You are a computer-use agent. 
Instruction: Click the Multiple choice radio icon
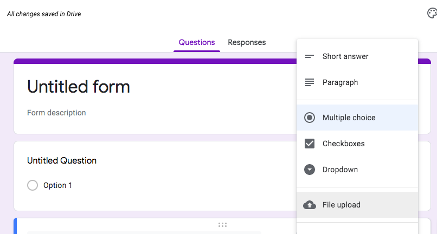click(x=310, y=118)
